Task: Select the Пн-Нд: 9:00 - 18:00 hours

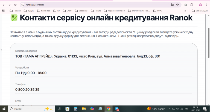Action: pyautogui.click(x=31, y=73)
